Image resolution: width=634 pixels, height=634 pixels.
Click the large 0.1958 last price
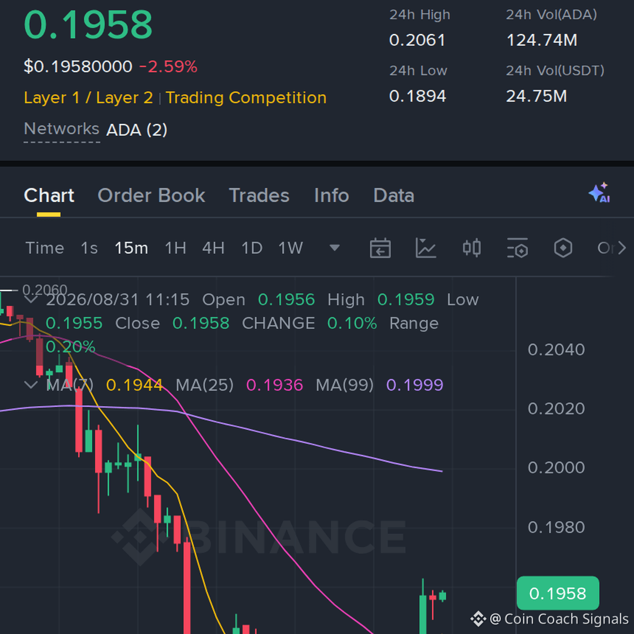(x=88, y=25)
